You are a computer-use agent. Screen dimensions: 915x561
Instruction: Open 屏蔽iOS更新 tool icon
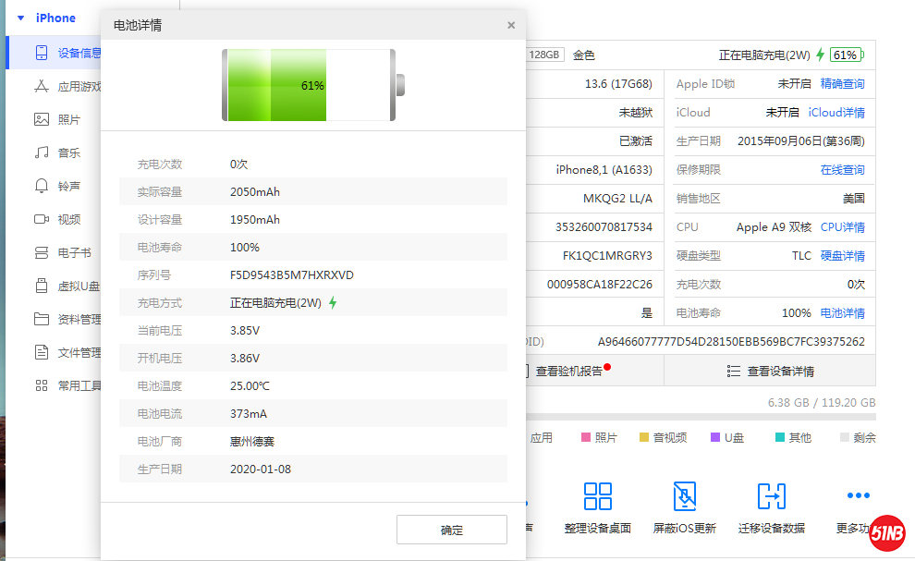pos(685,496)
